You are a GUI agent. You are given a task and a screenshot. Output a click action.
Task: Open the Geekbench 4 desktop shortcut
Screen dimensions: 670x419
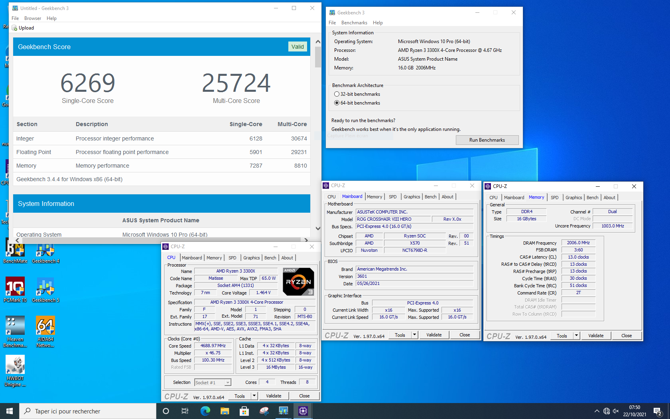pos(45,251)
